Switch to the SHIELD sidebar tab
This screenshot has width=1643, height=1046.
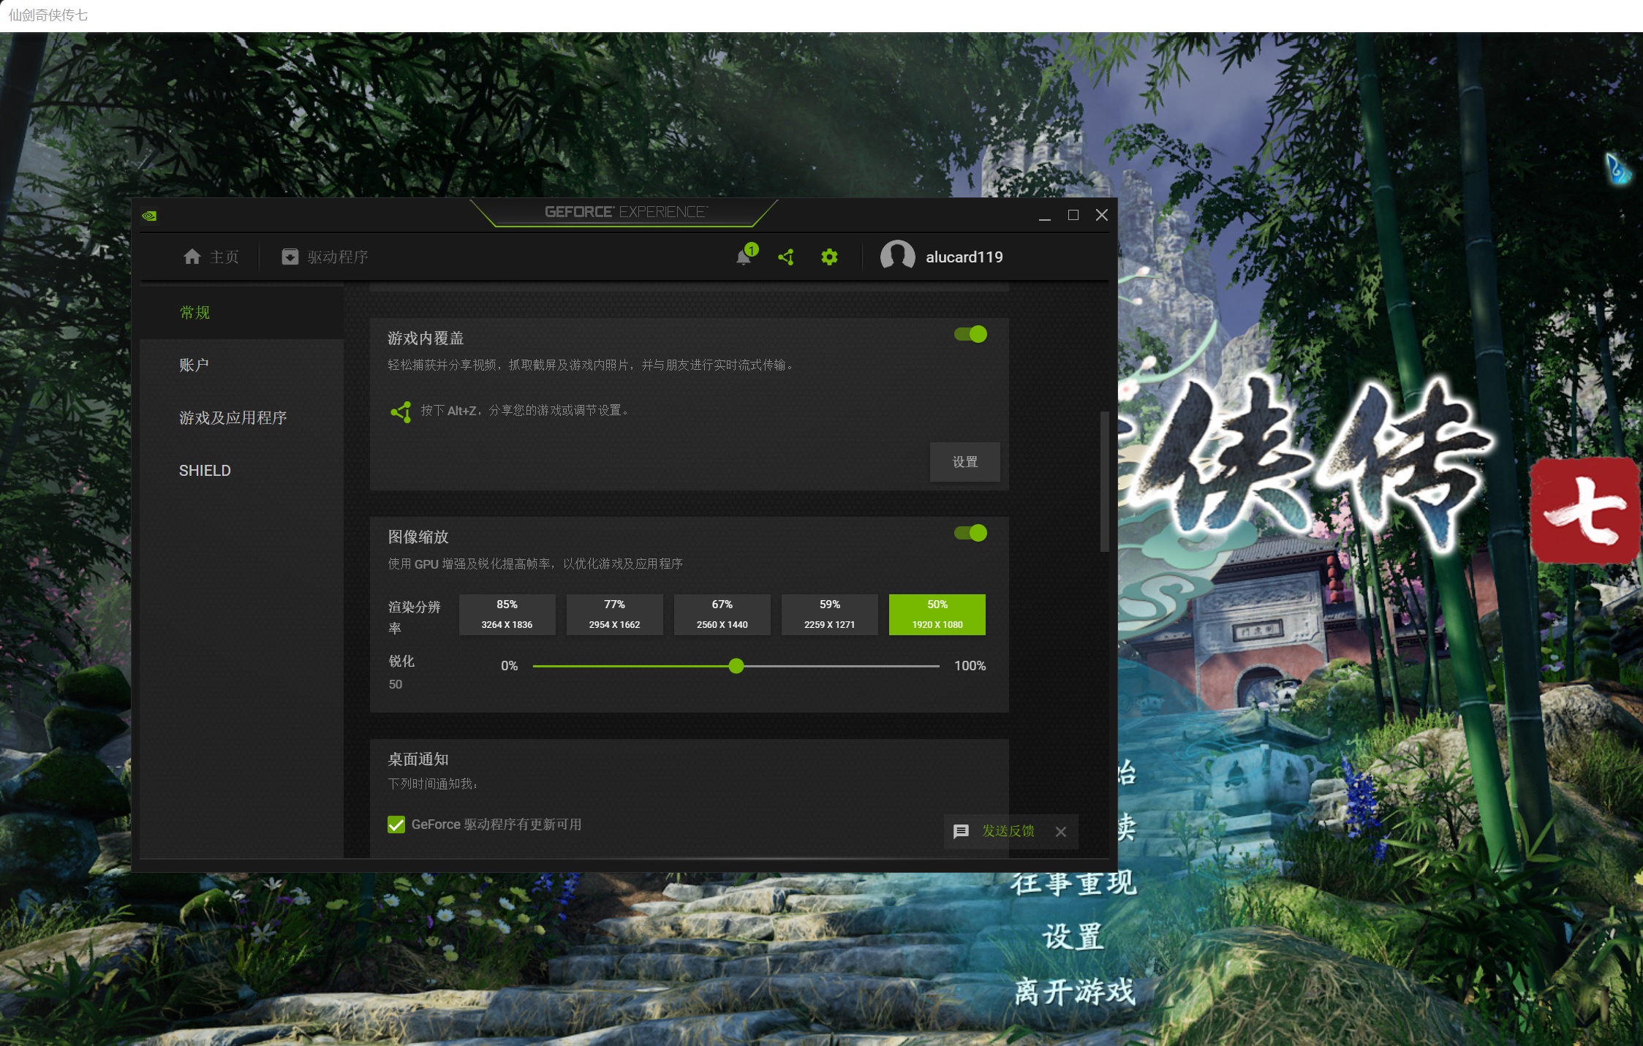205,471
